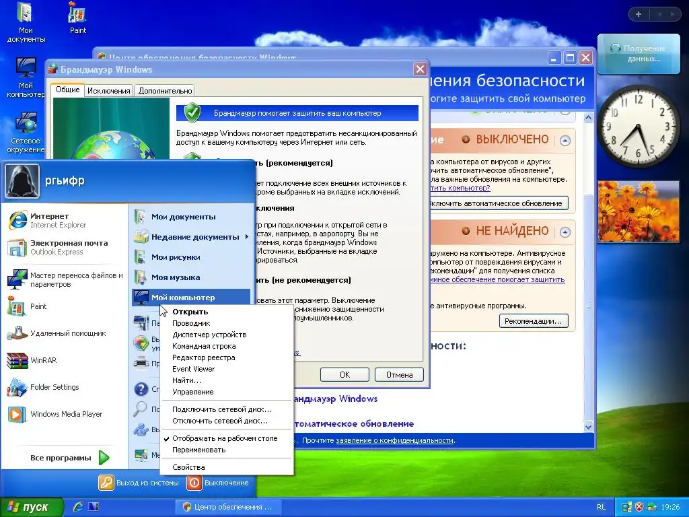
Task: Click the sidebar add gadget plus button
Action: click(639, 14)
